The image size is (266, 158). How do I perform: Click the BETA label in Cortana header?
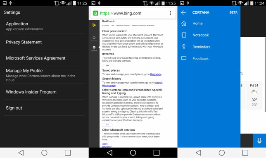[x=233, y=12]
